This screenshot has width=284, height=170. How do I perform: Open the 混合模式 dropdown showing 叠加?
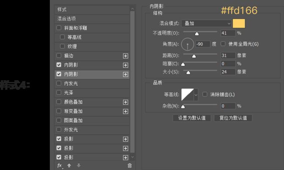coord(207,24)
